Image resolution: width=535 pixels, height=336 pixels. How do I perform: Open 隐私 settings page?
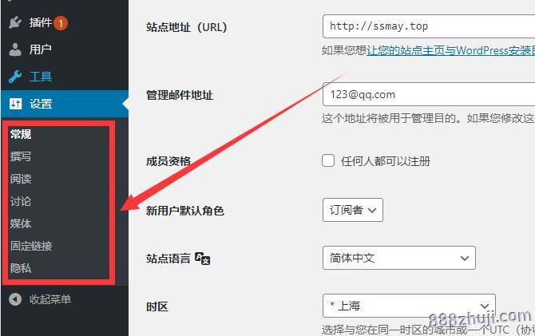[x=21, y=268]
